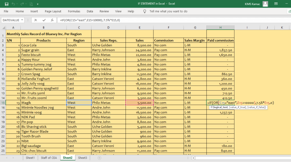This screenshot has height=162, width=291.
Task: Click the Save icon in quick access toolbar
Action: click(7, 4)
